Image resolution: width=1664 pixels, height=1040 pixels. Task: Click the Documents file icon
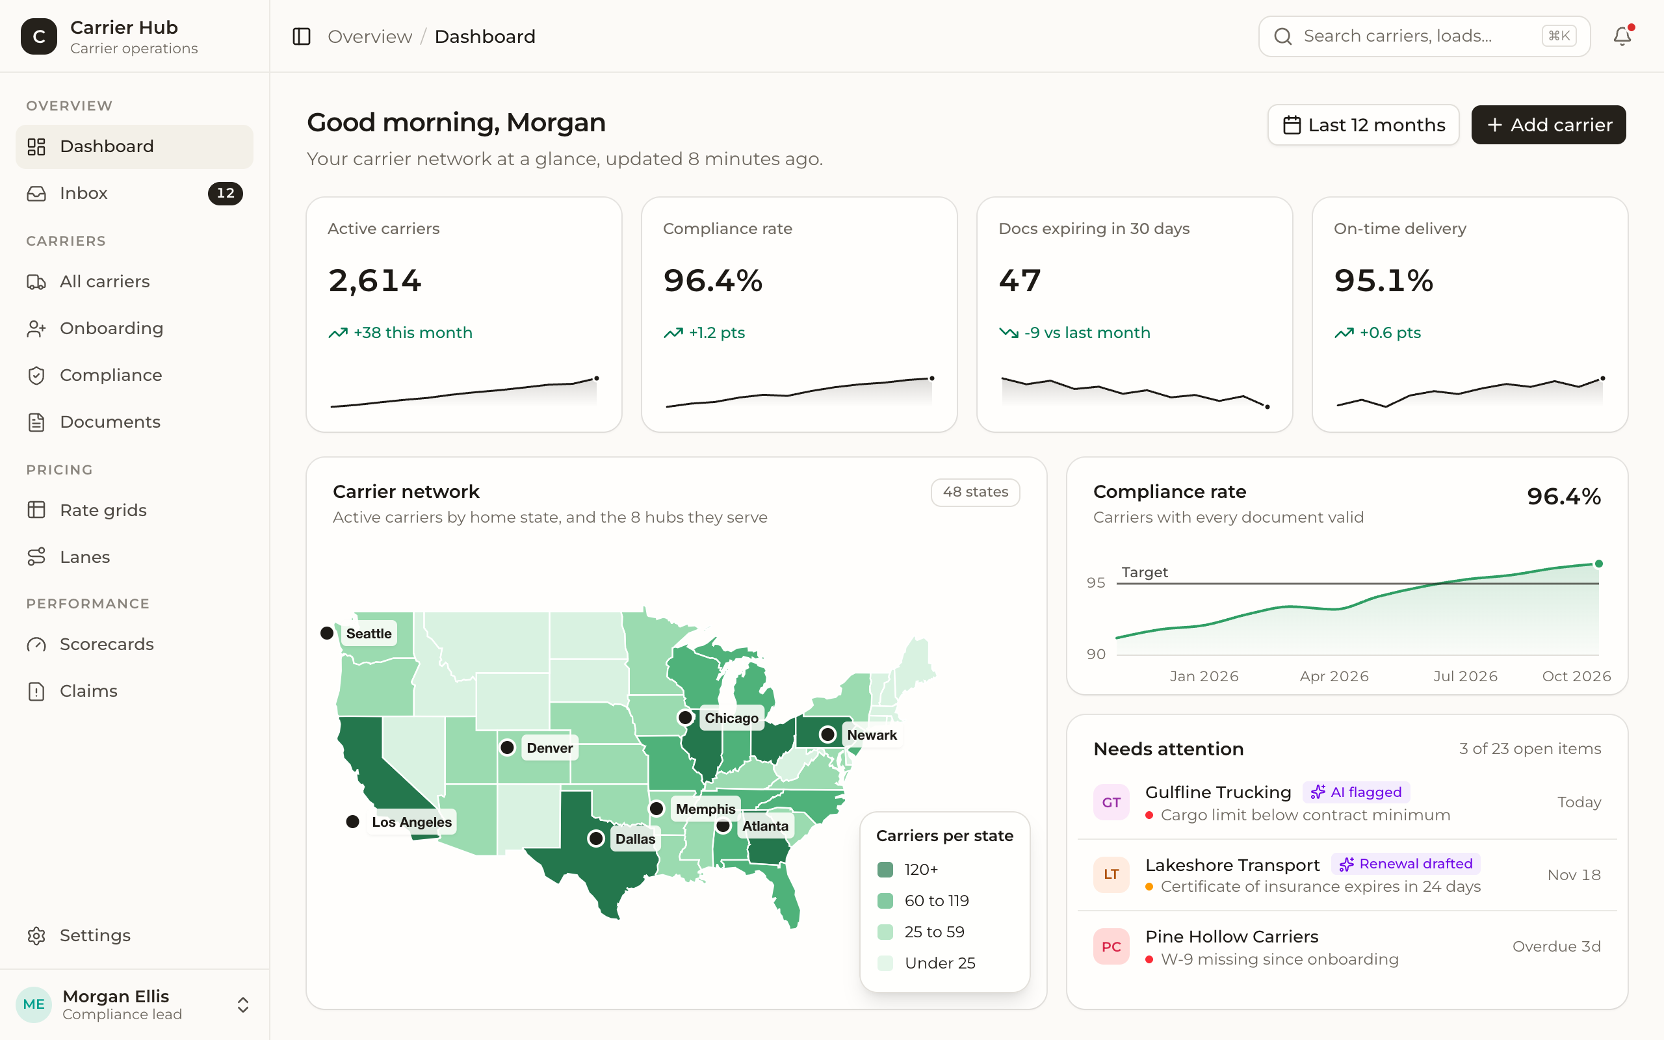pos(36,422)
